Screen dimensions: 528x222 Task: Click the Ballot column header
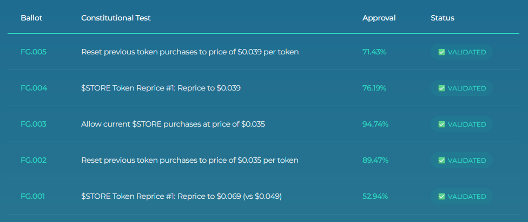tap(32, 18)
